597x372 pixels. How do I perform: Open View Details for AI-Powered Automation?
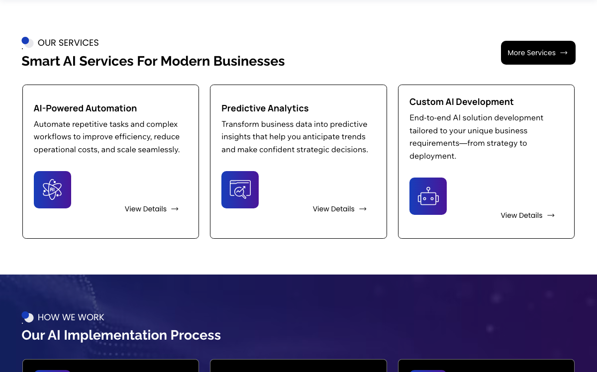[152, 209]
